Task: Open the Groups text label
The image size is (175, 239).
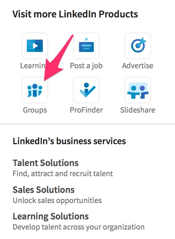Action: point(35,110)
